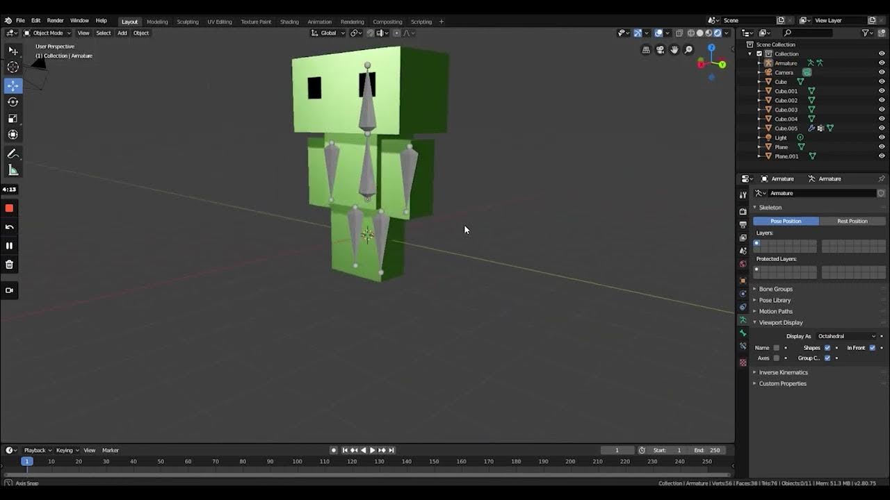This screenshot has height=500, width=890.
Task: Open Global transform orientation dropdown
Action: click(328, 33)
